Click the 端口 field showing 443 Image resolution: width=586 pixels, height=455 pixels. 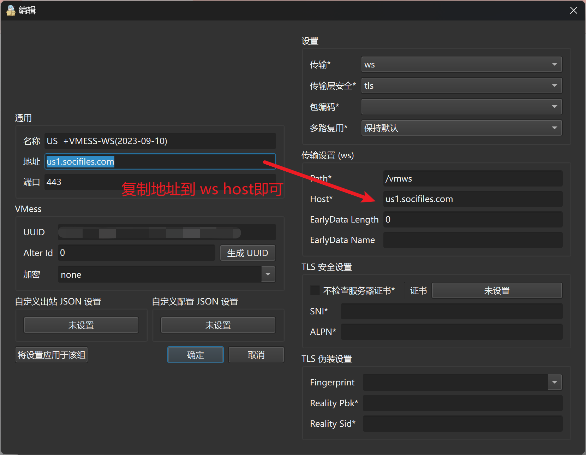tap(81, 182)
